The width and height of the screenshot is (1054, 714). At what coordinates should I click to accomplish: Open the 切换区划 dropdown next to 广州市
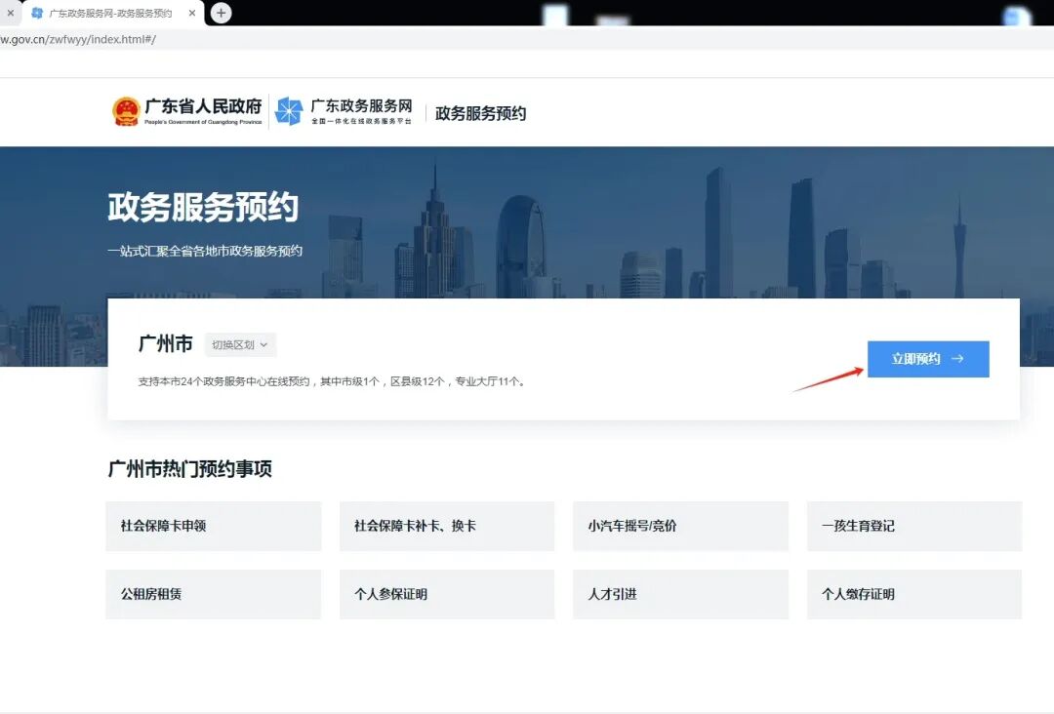(239, 344)
